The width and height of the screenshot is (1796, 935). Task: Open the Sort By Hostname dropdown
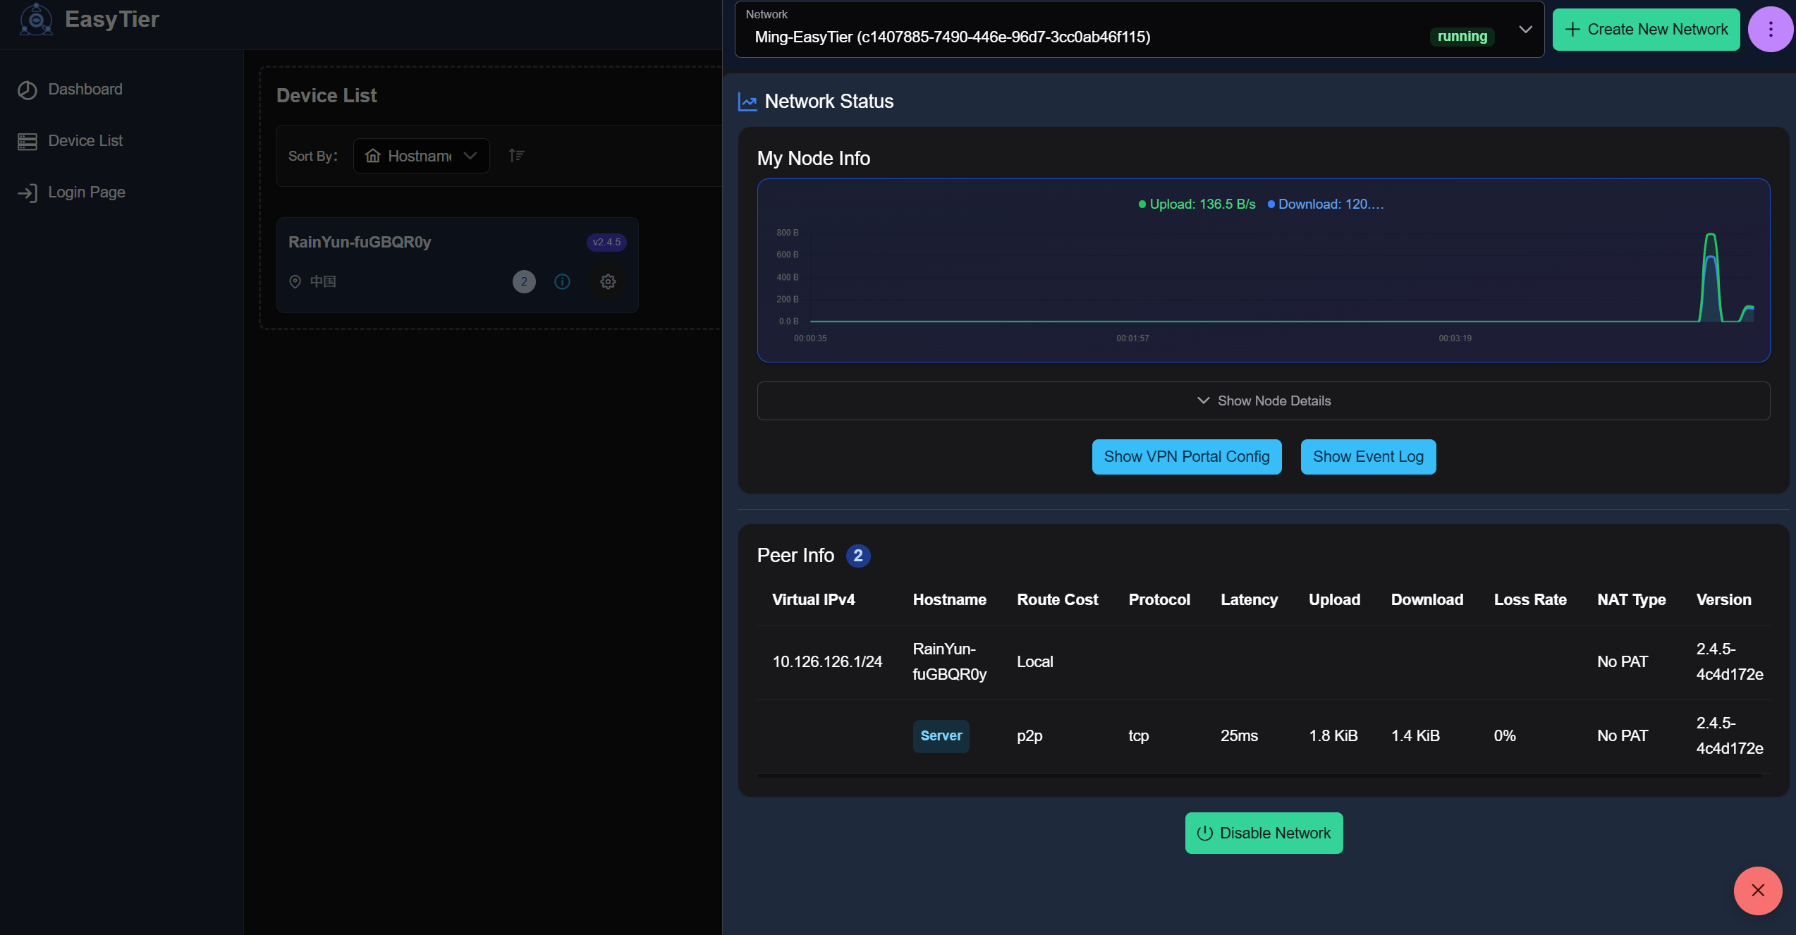(421, 156)
